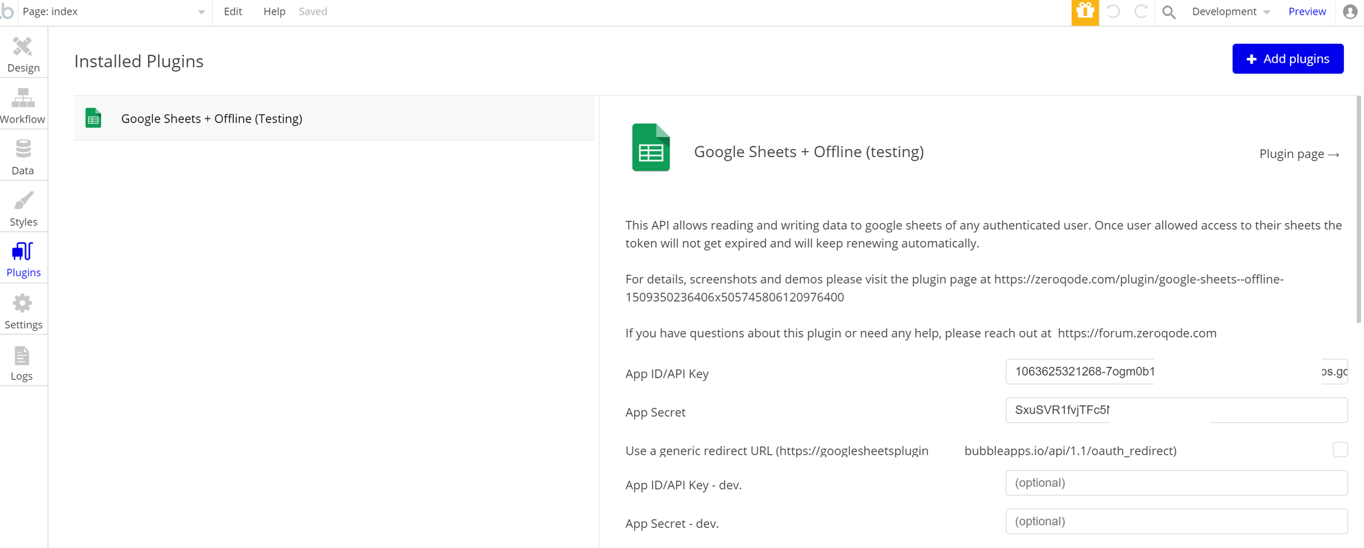1364x548 pixels.
Task: Open the Workflow tab in the sidebar
Action: [23, 105]
